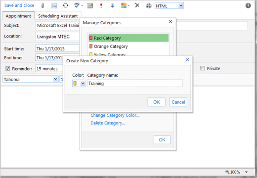The image size is (257, 178).
Task: Confirm new category with OK button
Action: coord(156,102)
